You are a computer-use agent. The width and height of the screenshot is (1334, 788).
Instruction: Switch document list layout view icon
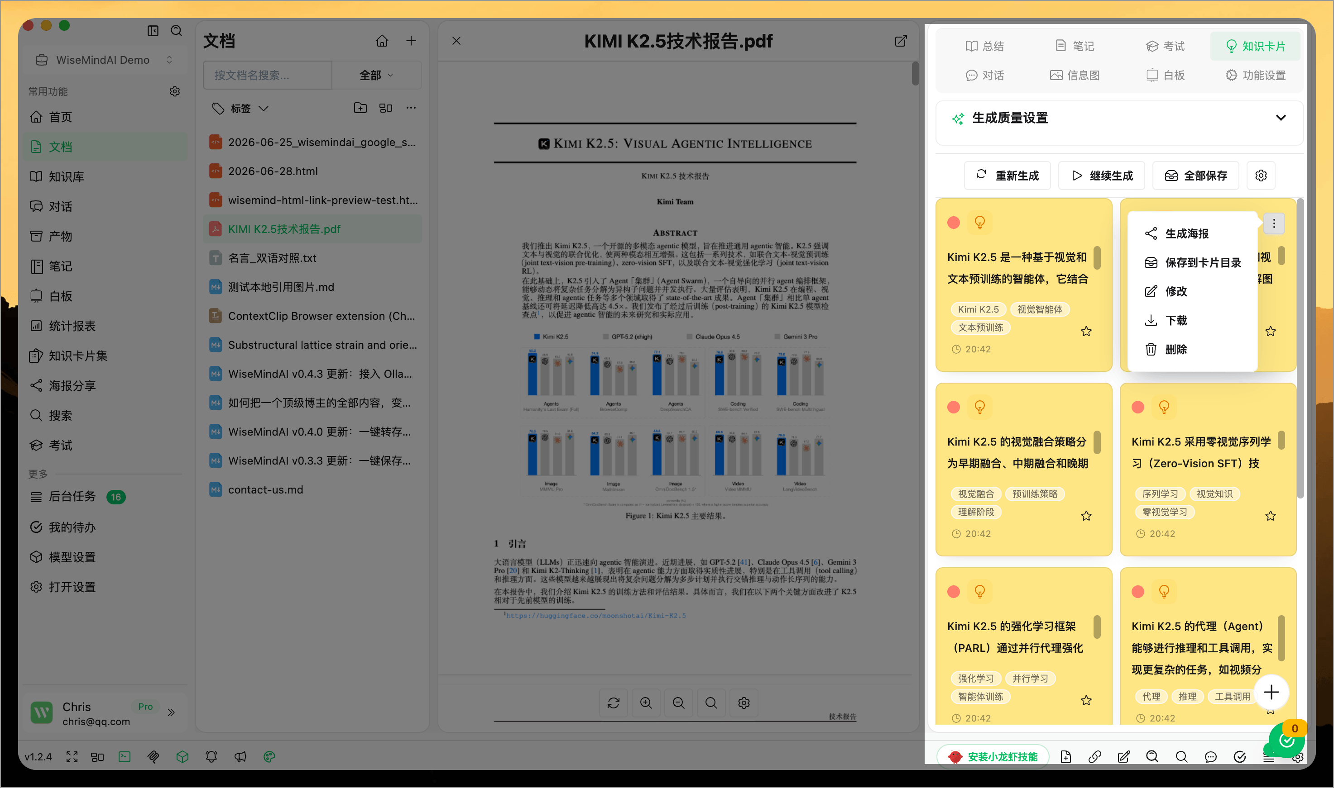[x=386, y=108]
